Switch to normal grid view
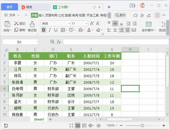 click(x=78, y=125)
